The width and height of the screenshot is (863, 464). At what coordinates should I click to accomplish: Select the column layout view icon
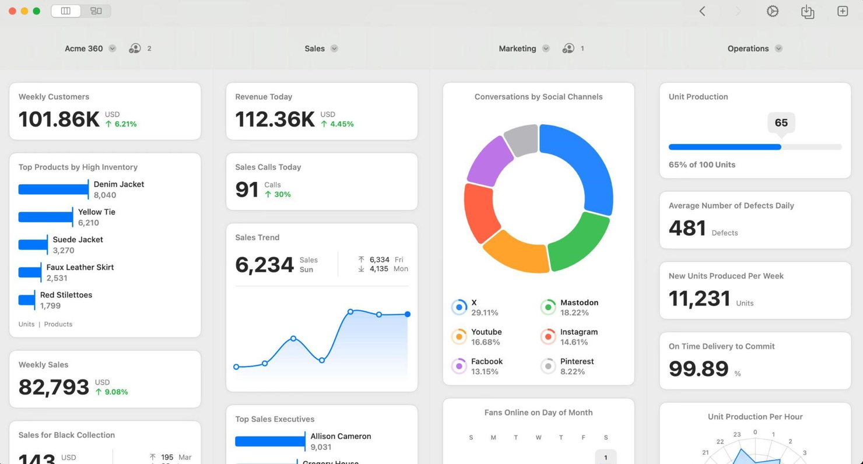tap(66, 10)
